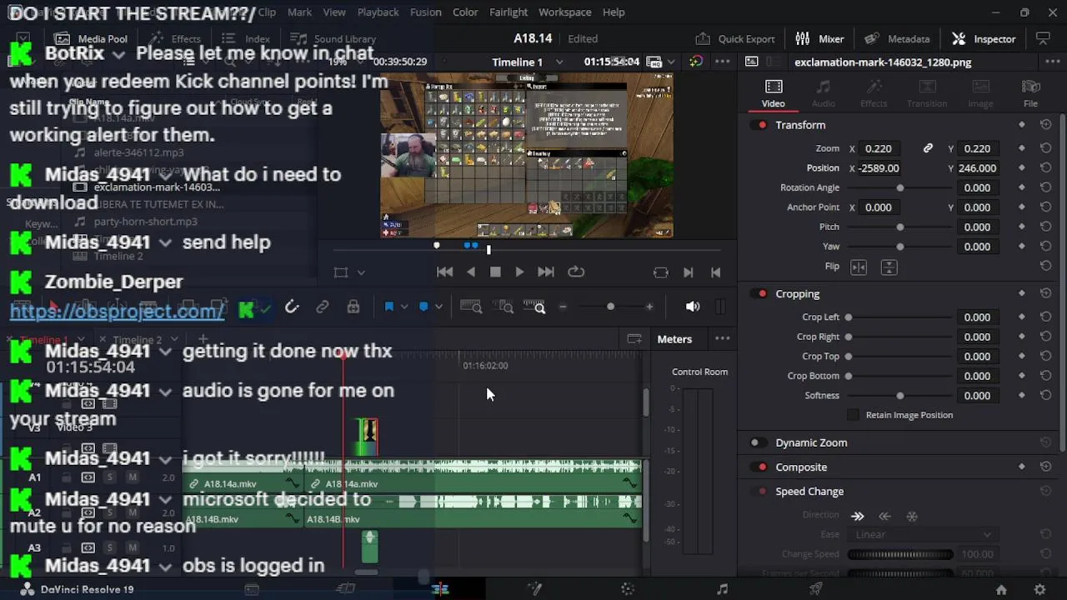Go to previous clip icon
This screenshot has height=600, width=1067.
point(715,272)
